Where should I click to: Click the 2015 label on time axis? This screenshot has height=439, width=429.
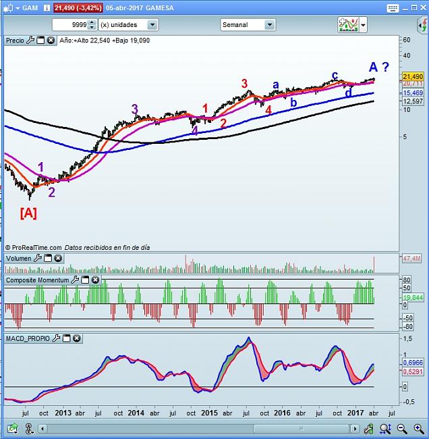[209, 413]
